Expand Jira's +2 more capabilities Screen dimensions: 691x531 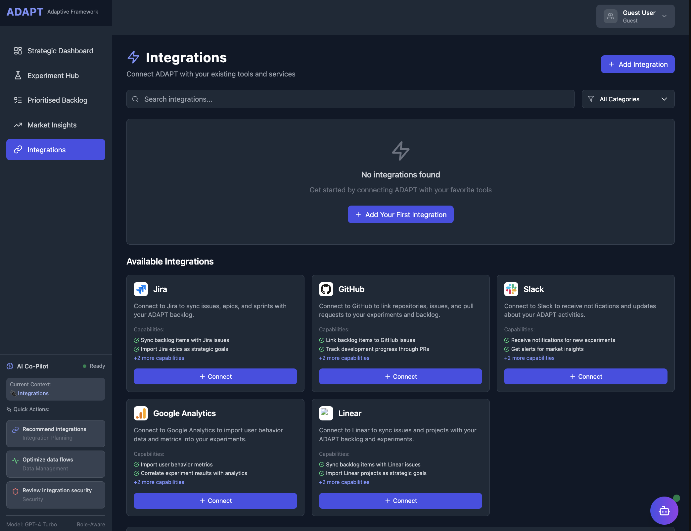tap(159, 358)
